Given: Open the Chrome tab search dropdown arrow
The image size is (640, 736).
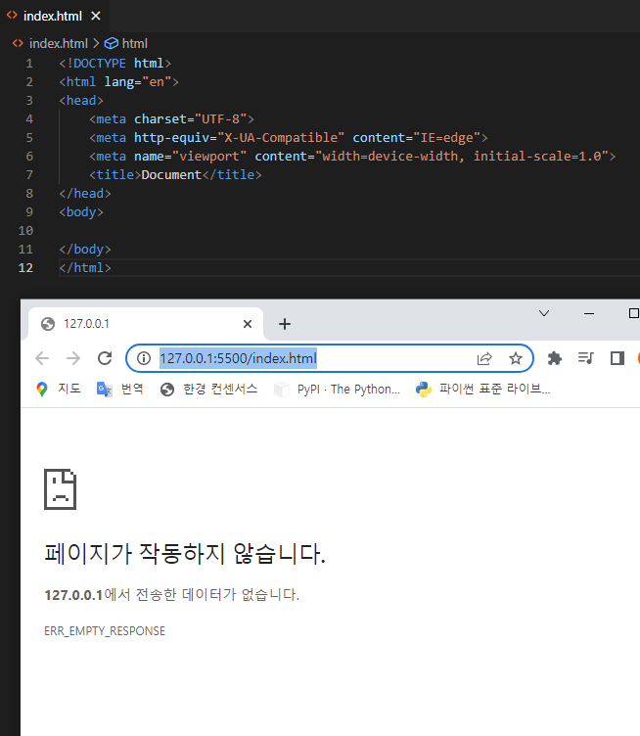Looking at the screenshot, I should (544, 313).
